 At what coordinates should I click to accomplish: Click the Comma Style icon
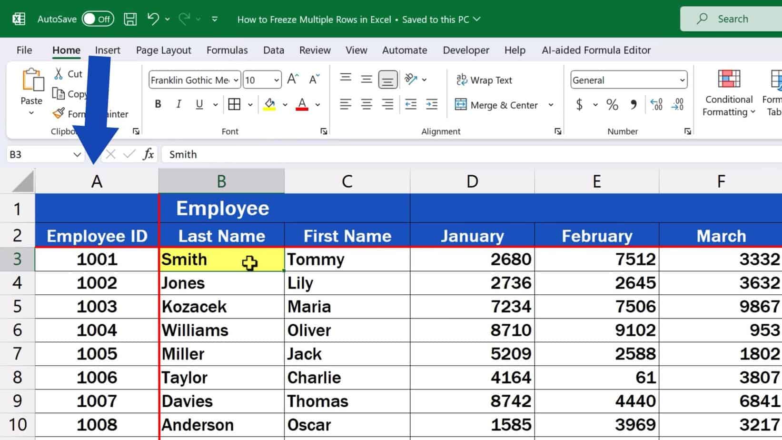point(633,104)
